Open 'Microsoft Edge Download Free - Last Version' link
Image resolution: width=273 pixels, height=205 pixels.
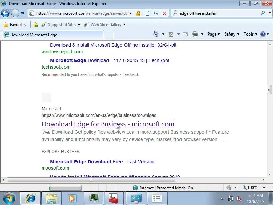click(102, 162)
